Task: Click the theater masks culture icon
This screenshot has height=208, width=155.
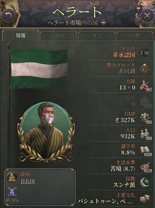Action: click(145, 199)
